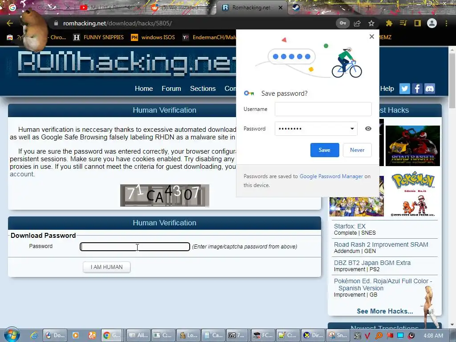Open RHDN Facebook icon
The image size is (456, 342).
(417, 89)
